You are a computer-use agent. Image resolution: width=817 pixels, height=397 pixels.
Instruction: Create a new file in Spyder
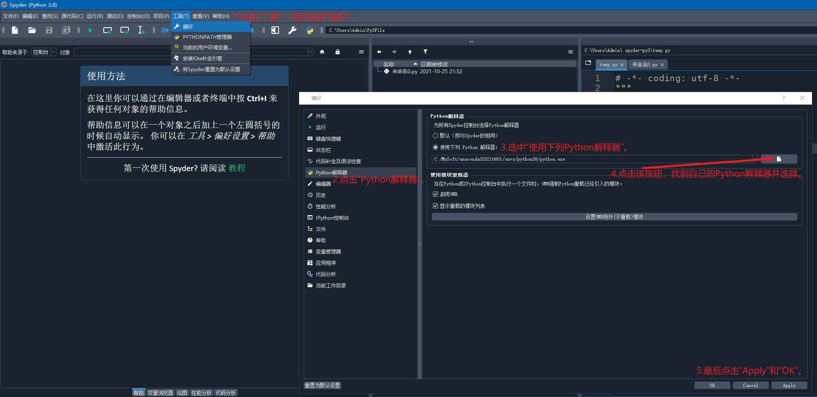click(x=15, y=30)
